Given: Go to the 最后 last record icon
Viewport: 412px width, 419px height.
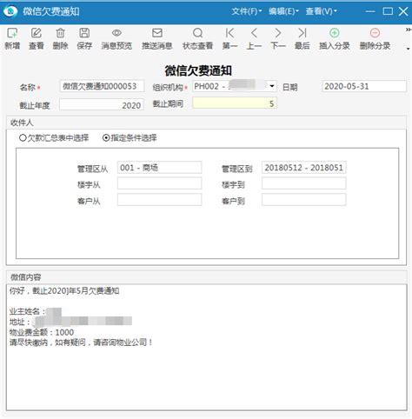Looking at the screenshot, I should click(302, 33).
